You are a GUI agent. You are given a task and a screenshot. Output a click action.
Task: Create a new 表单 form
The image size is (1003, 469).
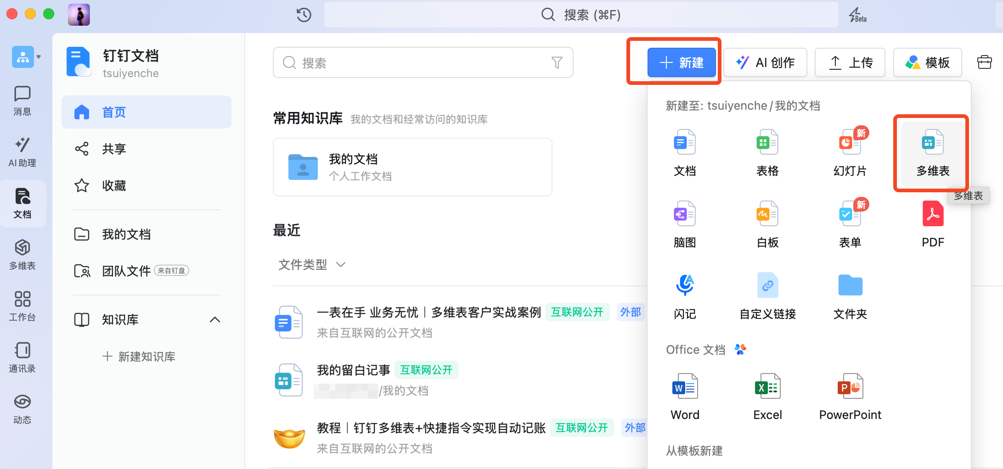[850, 225]
